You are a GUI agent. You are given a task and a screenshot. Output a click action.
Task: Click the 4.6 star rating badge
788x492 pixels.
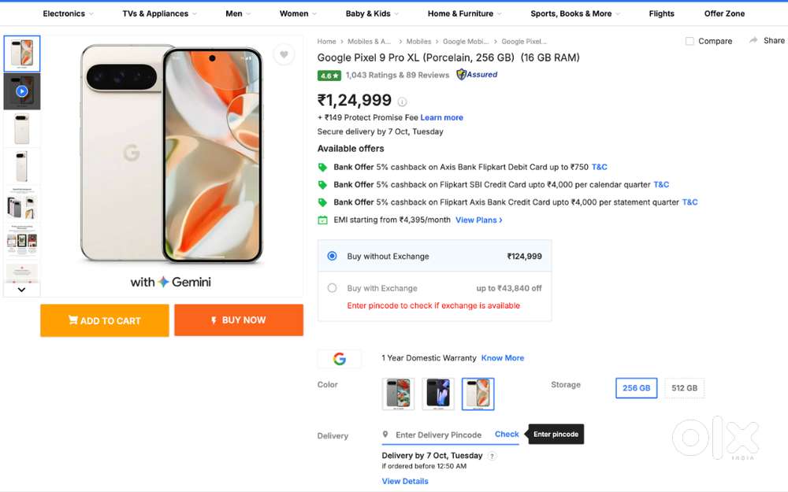pos(329,76)
